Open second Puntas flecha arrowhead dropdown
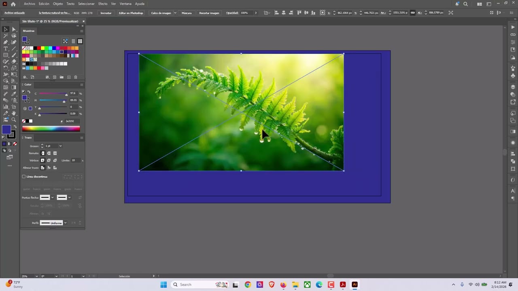518x291 pixels. 69,198
